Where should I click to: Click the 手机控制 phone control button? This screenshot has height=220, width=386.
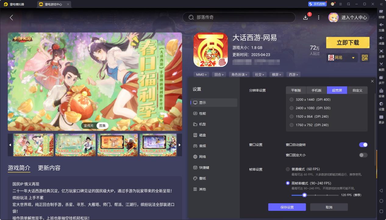pyautogui.click(x=317, y=4)
